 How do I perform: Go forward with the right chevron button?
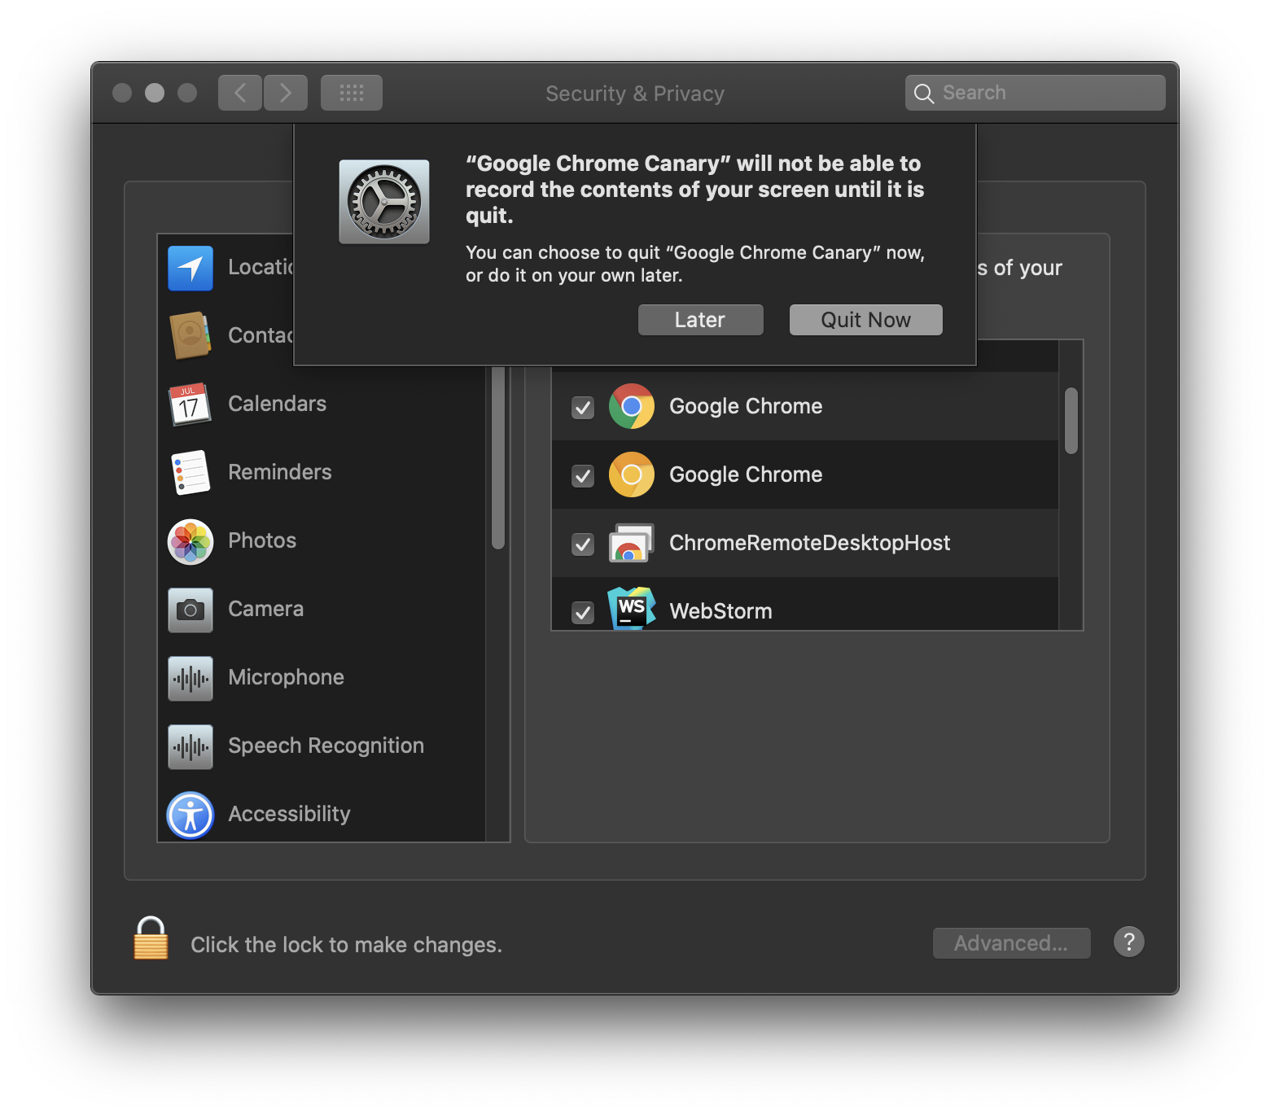coord(286,93)
